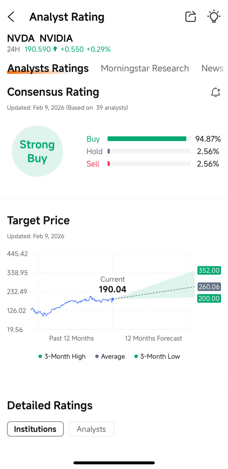This screenshot has width=228, height=469.
Task: Tap the lightbulb theme icon
Action: [x=214, y=17]
